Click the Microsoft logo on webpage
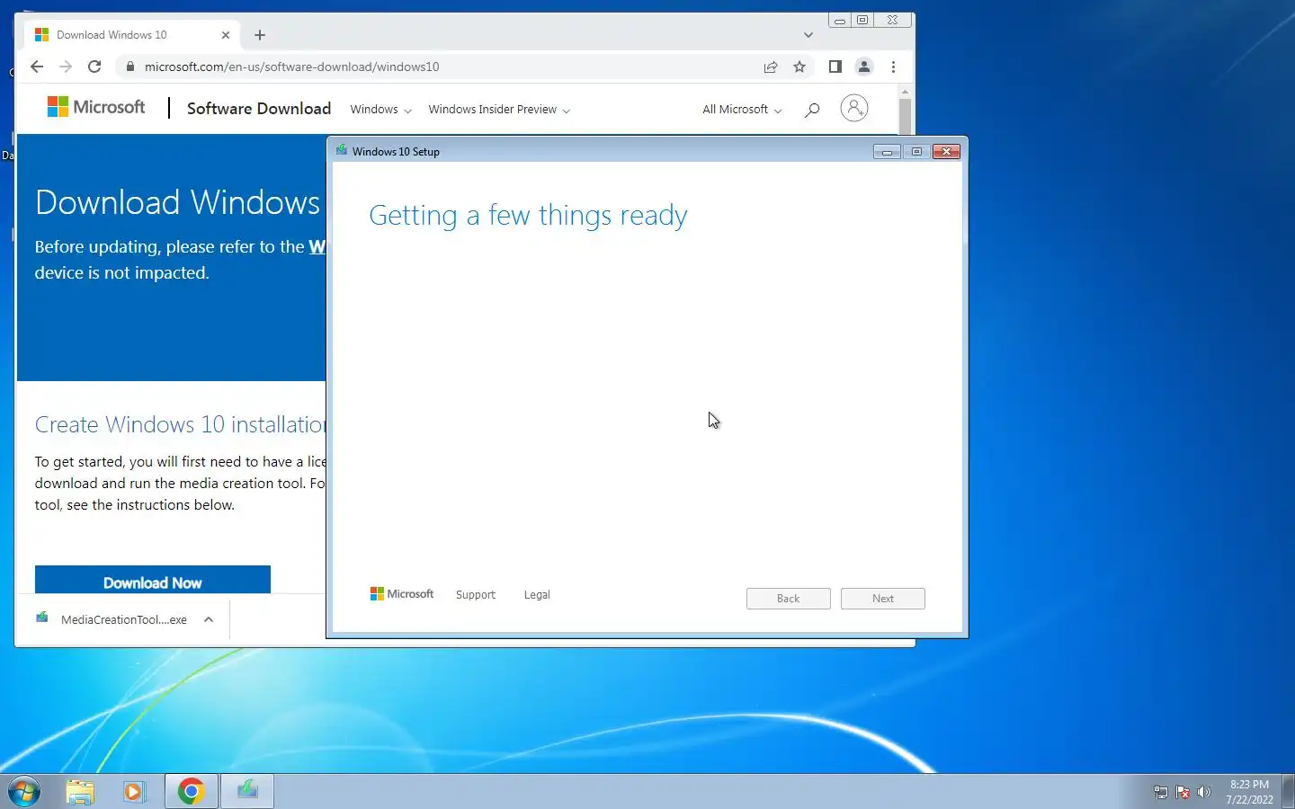The height and width of the screenshot is (809, 1295). tap(96, 107)
